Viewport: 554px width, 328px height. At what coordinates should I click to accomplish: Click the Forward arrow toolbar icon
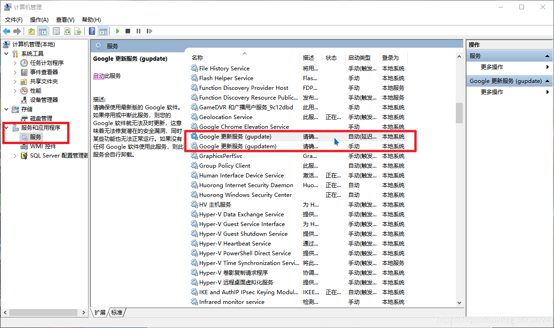click(17, 32)
